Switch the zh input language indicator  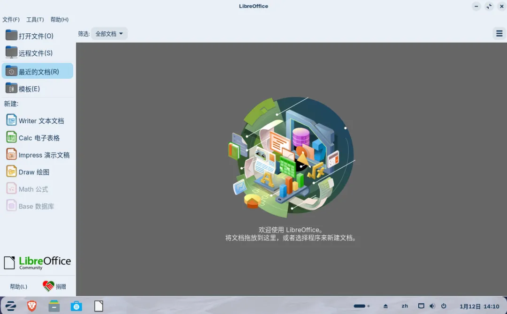[x=405, y=306]
